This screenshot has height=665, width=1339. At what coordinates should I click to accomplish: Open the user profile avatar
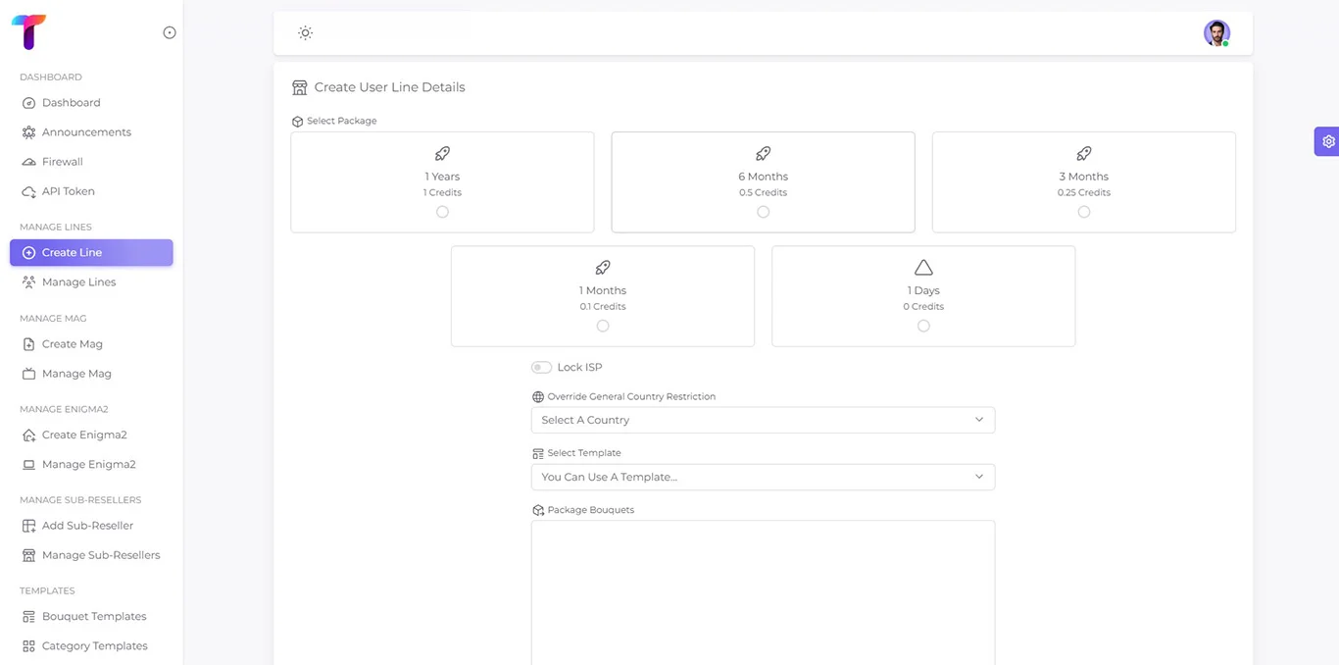(1216, 33)
